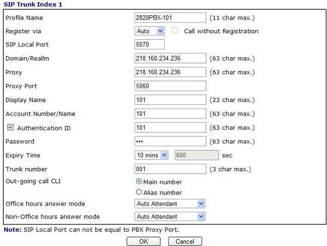Click the Cancel button

coord(185,242)
